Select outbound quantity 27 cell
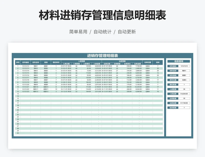 point(117,71)
